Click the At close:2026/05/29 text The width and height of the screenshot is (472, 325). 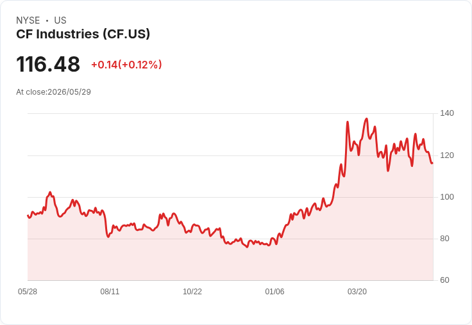coord(54,92)
